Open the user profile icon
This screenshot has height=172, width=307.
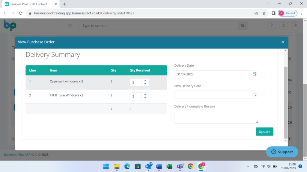(x=283, y=26)
